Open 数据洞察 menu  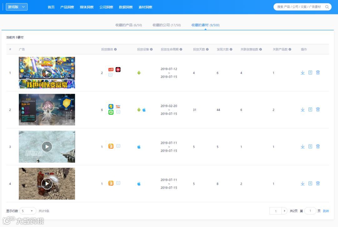(x=126, y=7)
